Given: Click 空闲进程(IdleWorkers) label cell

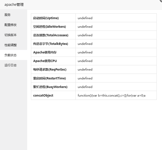Looking at the screenshot, I should (53, 26).
